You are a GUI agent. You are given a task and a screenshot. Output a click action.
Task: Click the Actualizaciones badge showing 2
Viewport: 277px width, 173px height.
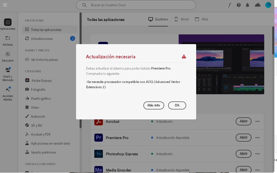point(72,38)
